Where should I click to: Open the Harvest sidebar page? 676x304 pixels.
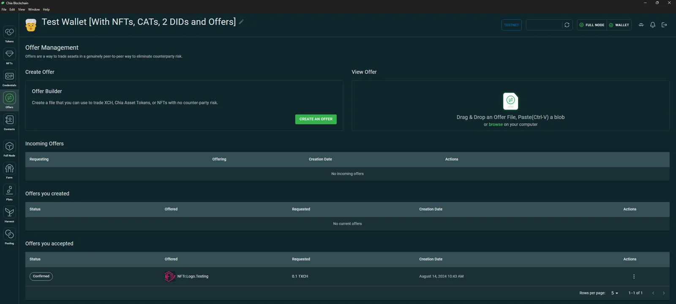tap(9, 215)
